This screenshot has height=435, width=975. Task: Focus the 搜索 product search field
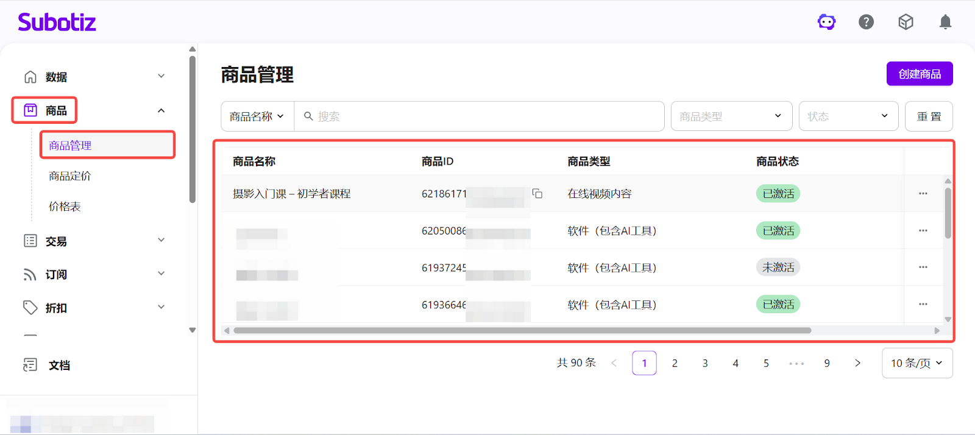point(481,116)
